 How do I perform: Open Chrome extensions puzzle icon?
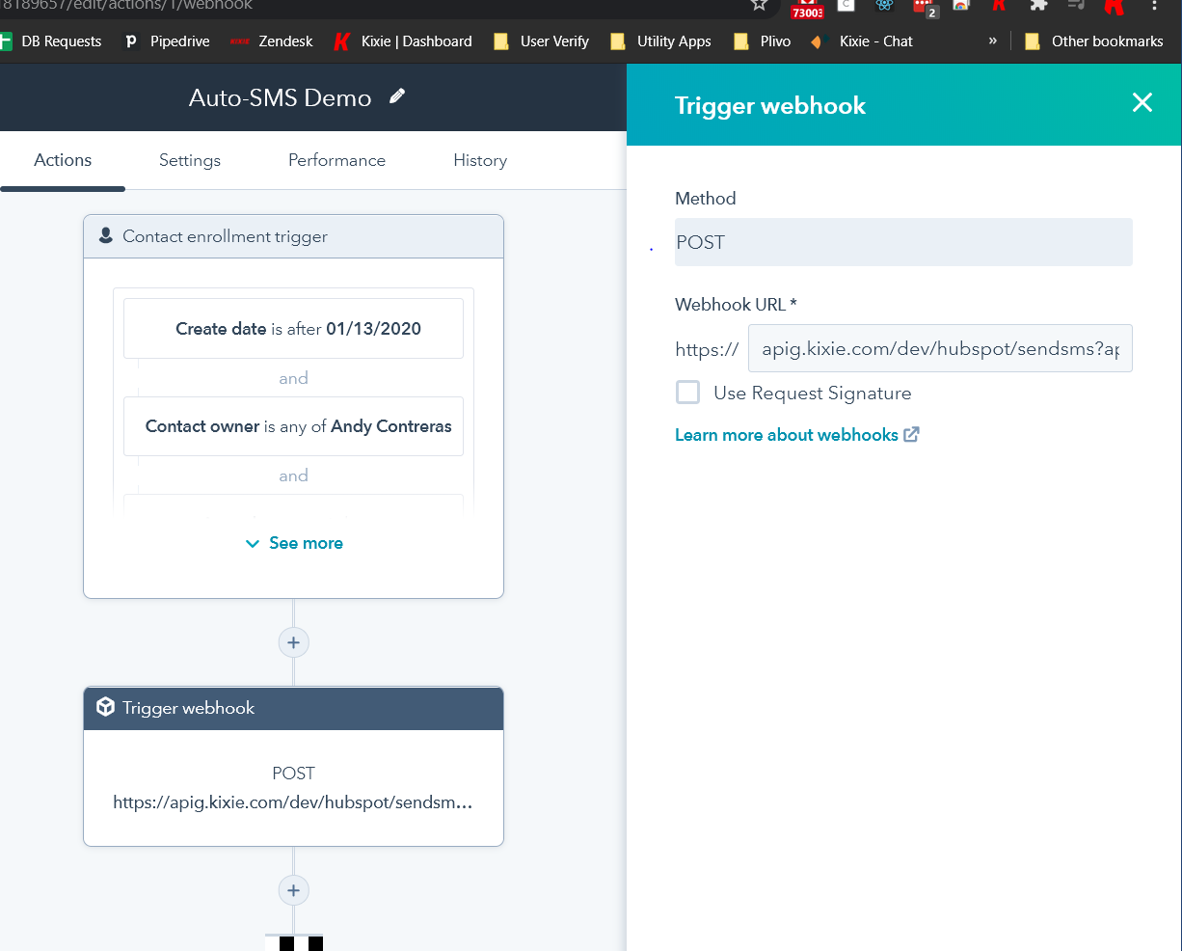(x=1038, y=5)
